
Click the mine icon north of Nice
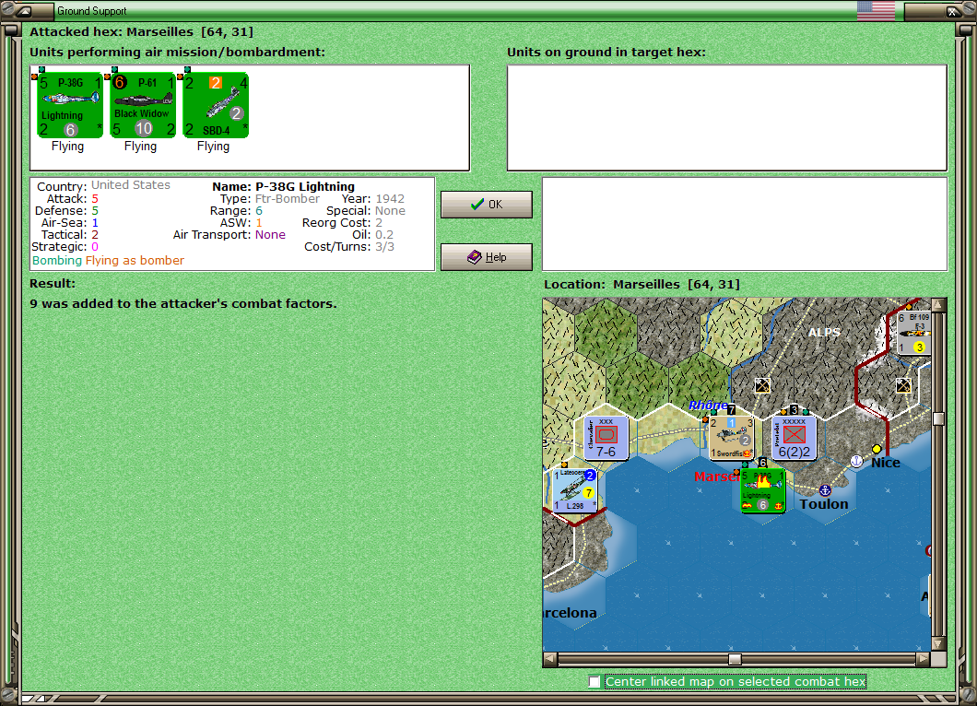(x=903, y=385)
